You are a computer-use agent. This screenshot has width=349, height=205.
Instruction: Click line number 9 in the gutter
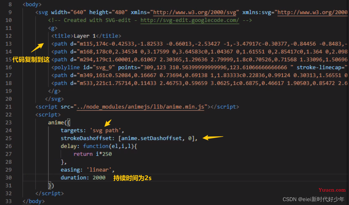pos(10,12)
